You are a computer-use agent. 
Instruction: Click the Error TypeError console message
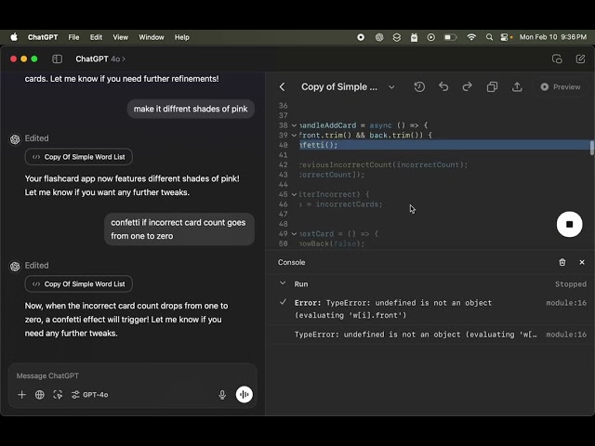pos(392,308)
